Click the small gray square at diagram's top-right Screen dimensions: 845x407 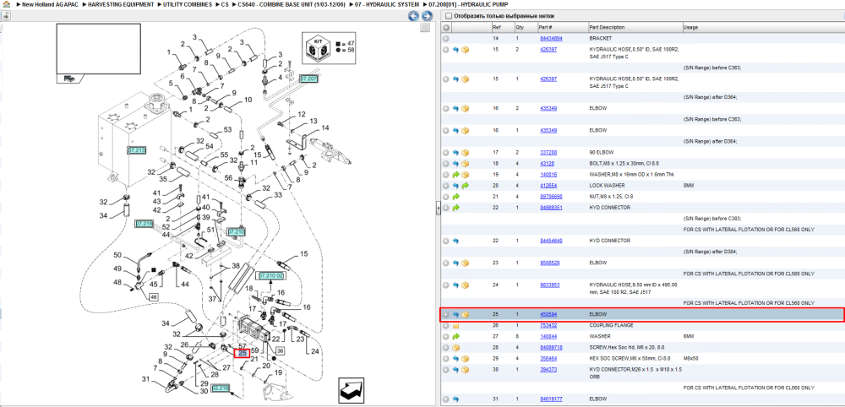tap(425, 28)
